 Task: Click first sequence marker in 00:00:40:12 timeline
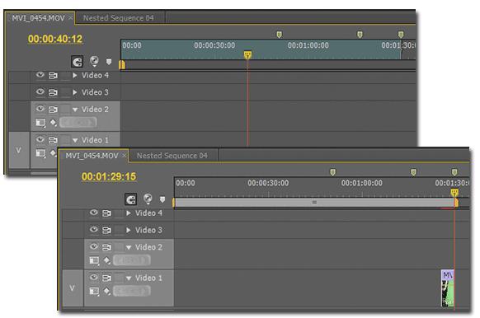279,35
